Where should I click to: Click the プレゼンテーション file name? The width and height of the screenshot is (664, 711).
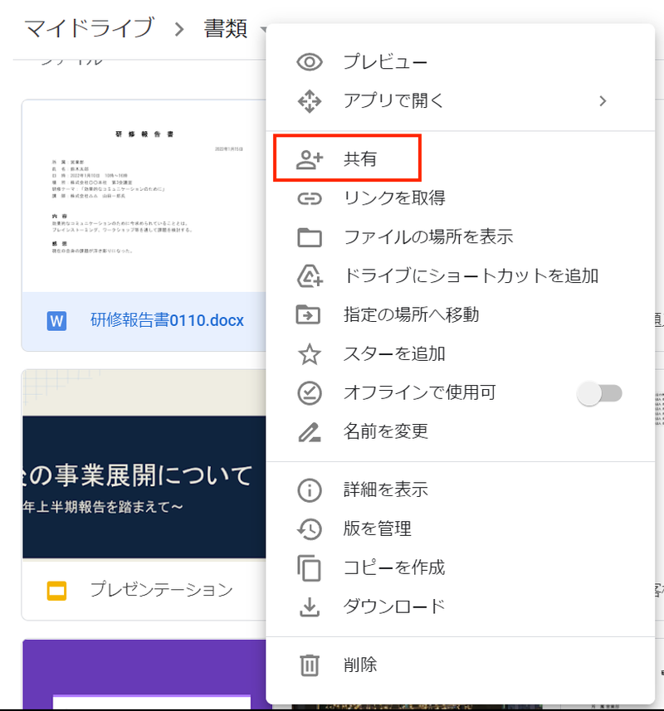(x=162, y=590)
